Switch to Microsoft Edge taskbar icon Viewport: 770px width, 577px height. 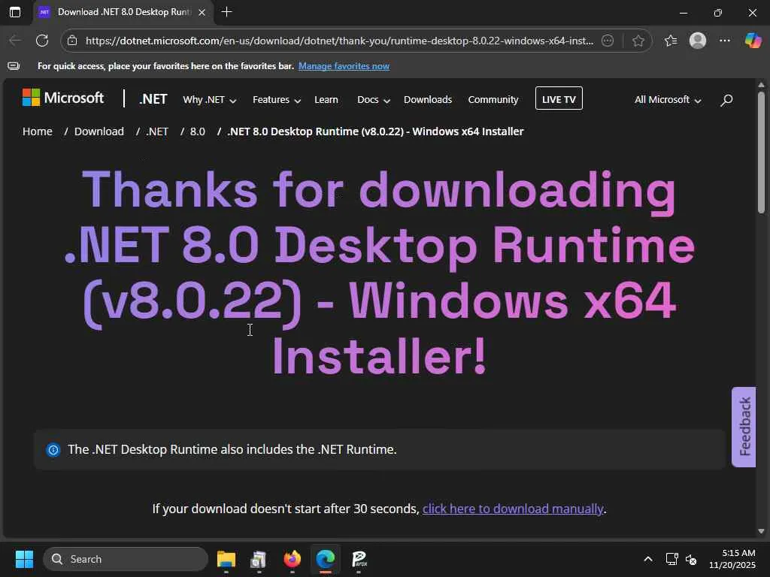[x=326, y=559]
